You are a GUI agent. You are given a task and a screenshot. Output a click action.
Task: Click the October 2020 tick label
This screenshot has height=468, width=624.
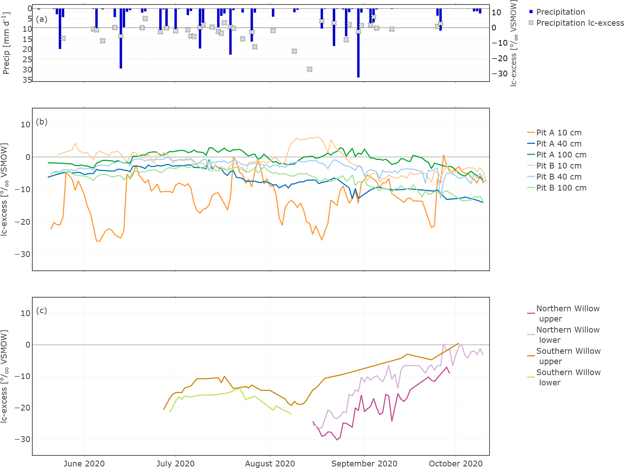(456, 463)
